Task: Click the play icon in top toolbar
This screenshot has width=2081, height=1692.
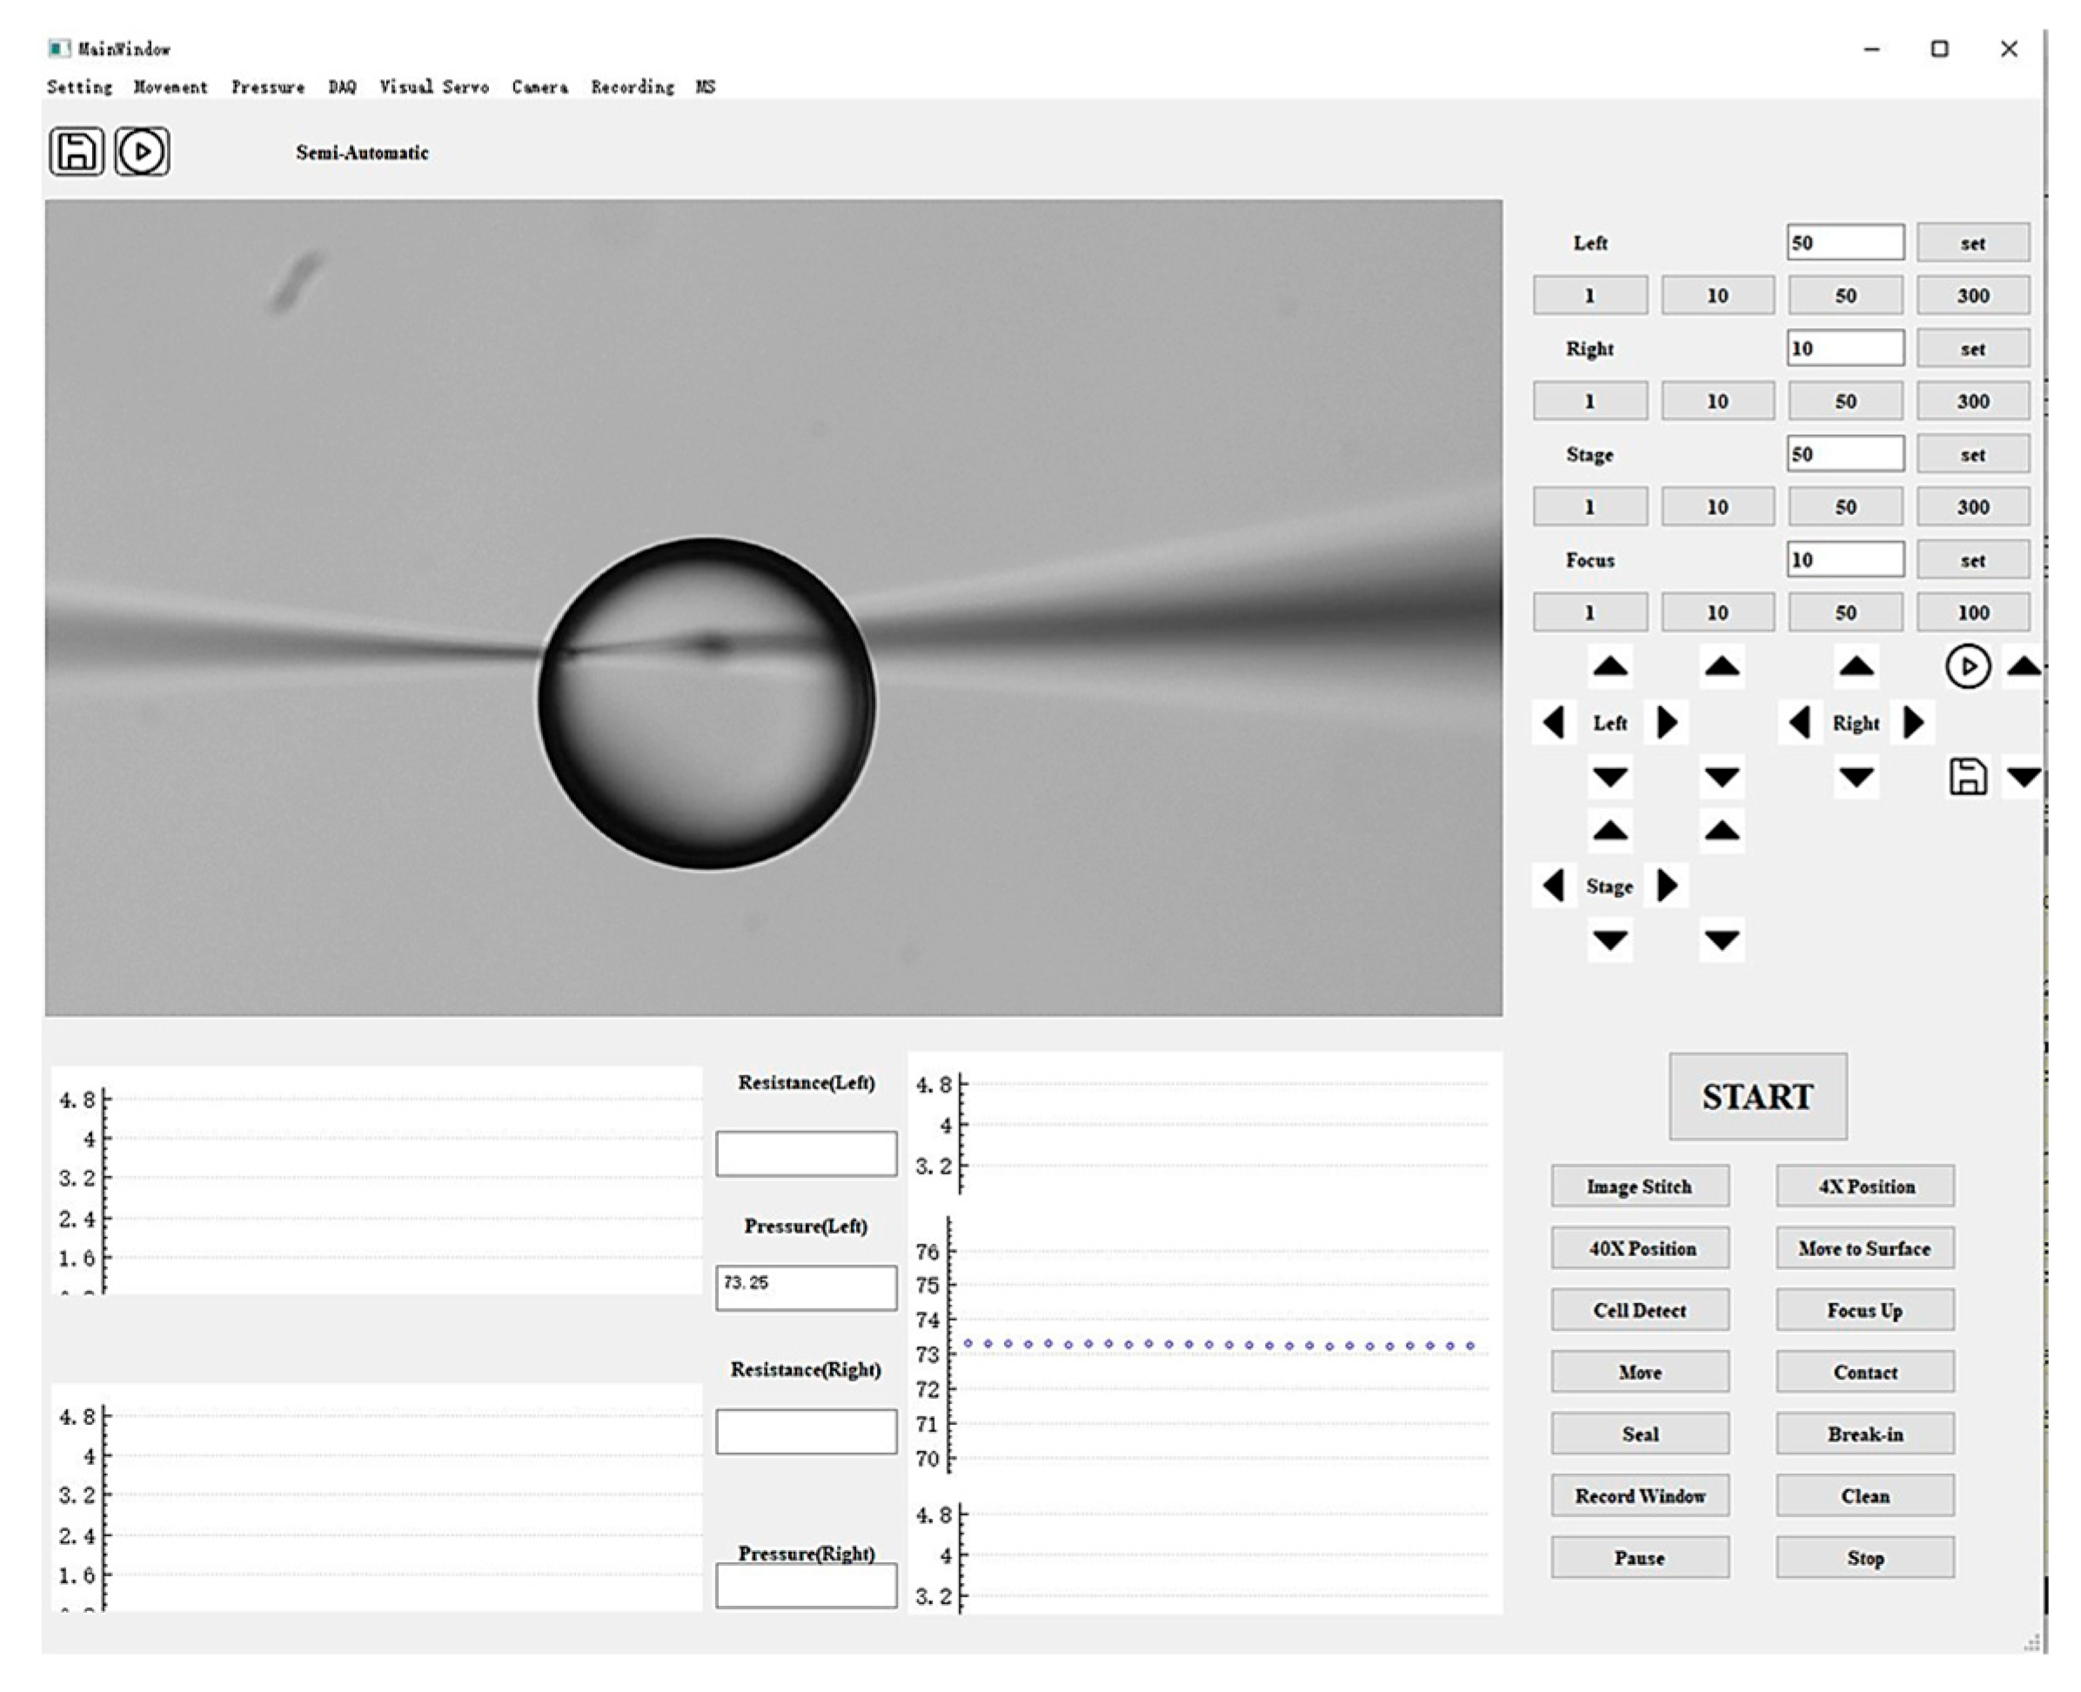Action: [143, 152]
